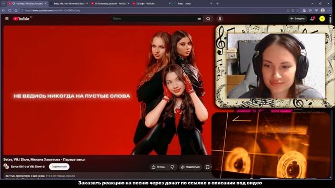Image resolution: width=335 pixels, height=188 pixels.
Task: Open the Создать create menu
Action: pyautogui.click(x=297, y=19)
